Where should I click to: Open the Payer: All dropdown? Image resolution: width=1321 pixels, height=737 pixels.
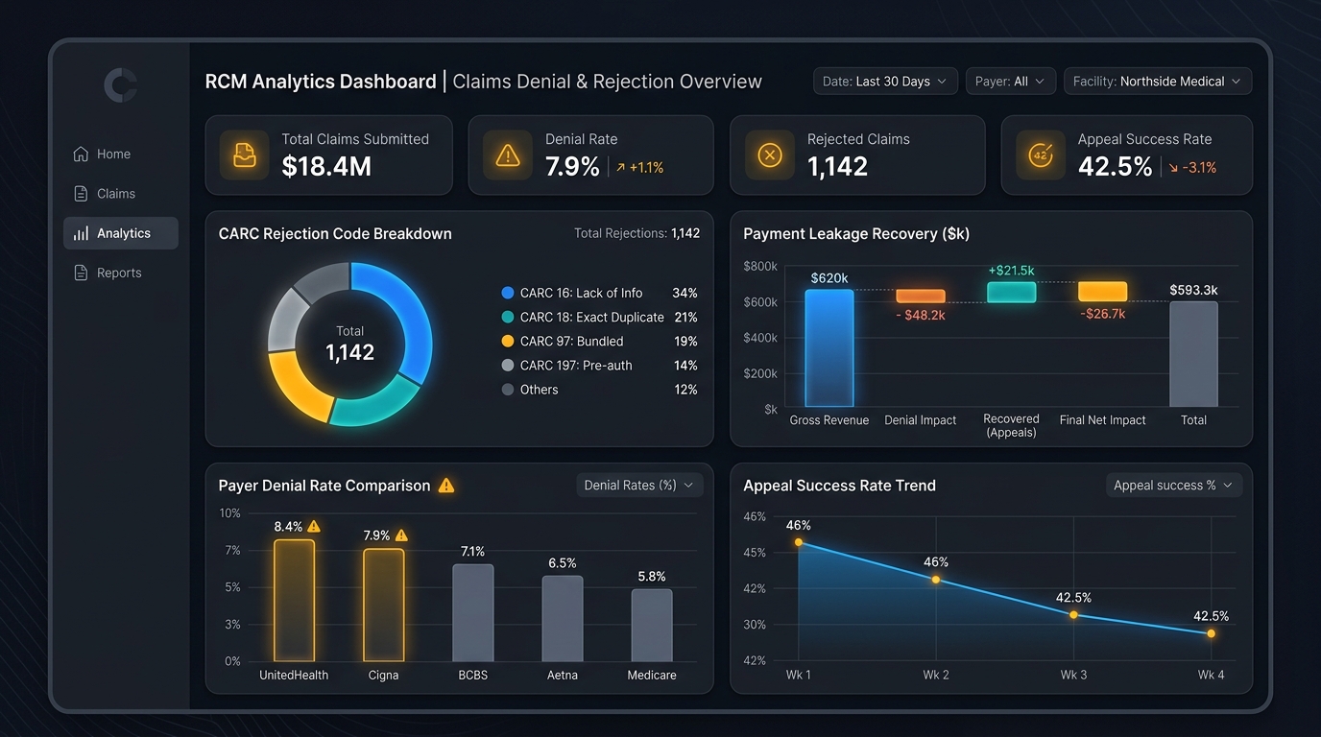(x=1011, y=82)
